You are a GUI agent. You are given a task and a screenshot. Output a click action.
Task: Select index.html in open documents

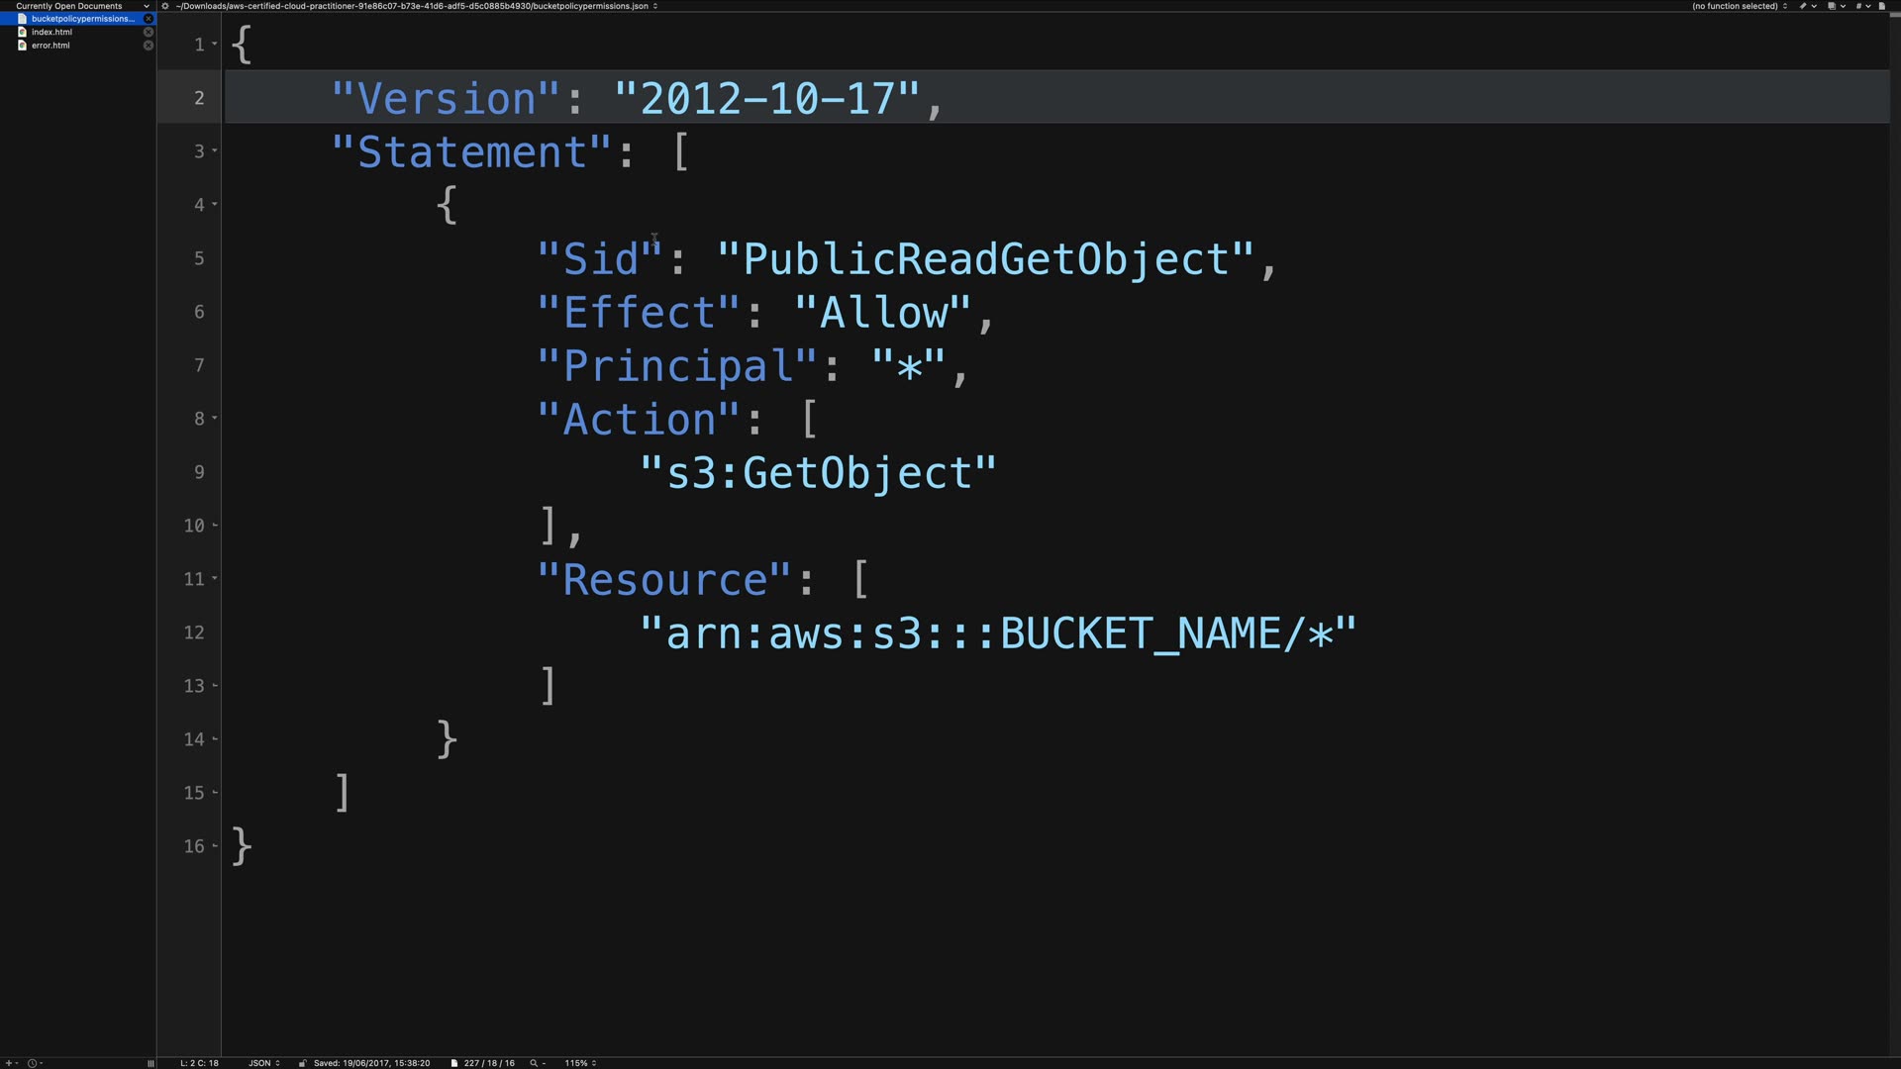pos(51,32)
